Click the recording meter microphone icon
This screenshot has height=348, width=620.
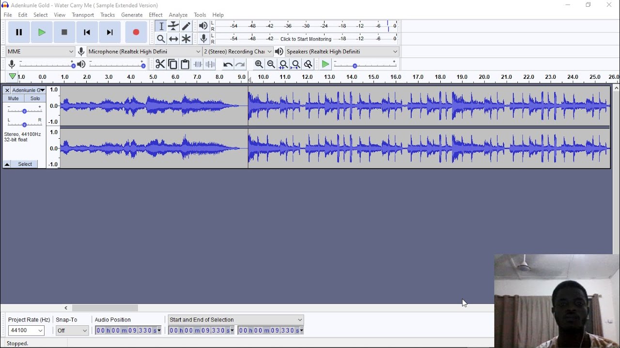point(204,39)
